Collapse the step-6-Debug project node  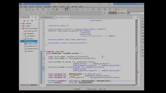(x=21, y=28)
